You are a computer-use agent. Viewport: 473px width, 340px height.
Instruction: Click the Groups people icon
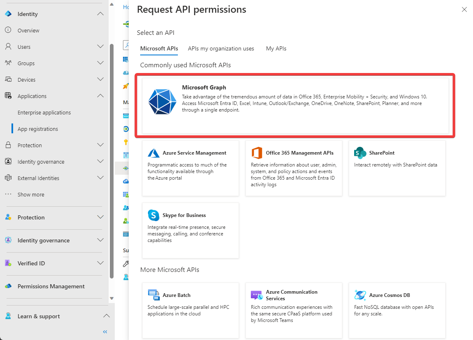(x=8, y=63)
